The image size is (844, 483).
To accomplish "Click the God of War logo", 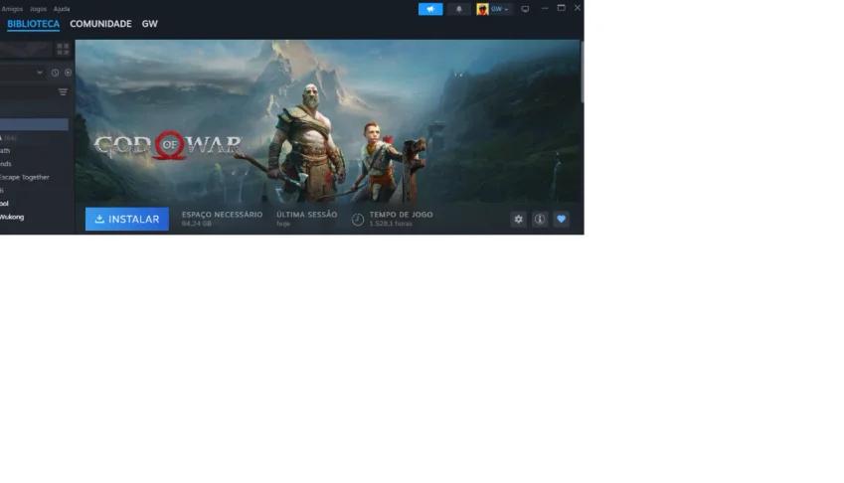I will coord(167,145).
